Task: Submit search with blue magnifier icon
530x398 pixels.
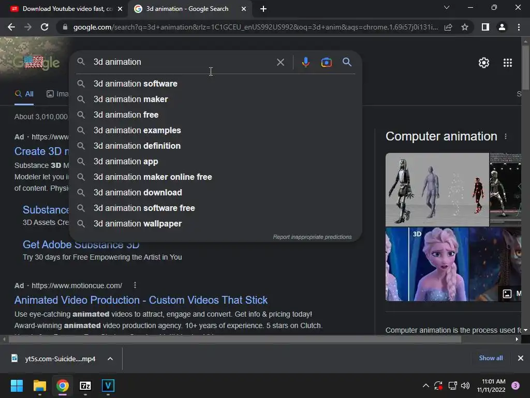Action: [x=347, y=62]
